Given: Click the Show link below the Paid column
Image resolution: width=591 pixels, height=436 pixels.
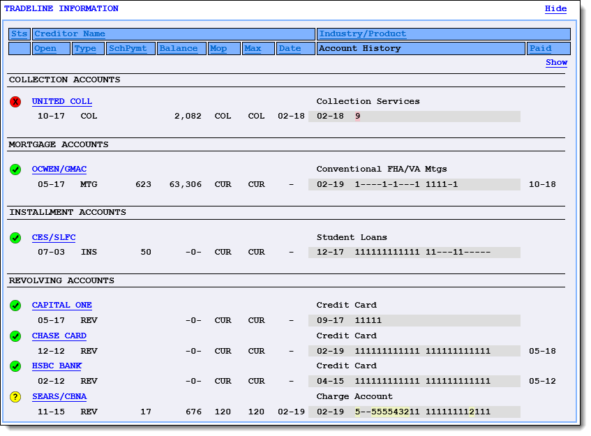Looking at the screenshot, I should tap(556, 63).
